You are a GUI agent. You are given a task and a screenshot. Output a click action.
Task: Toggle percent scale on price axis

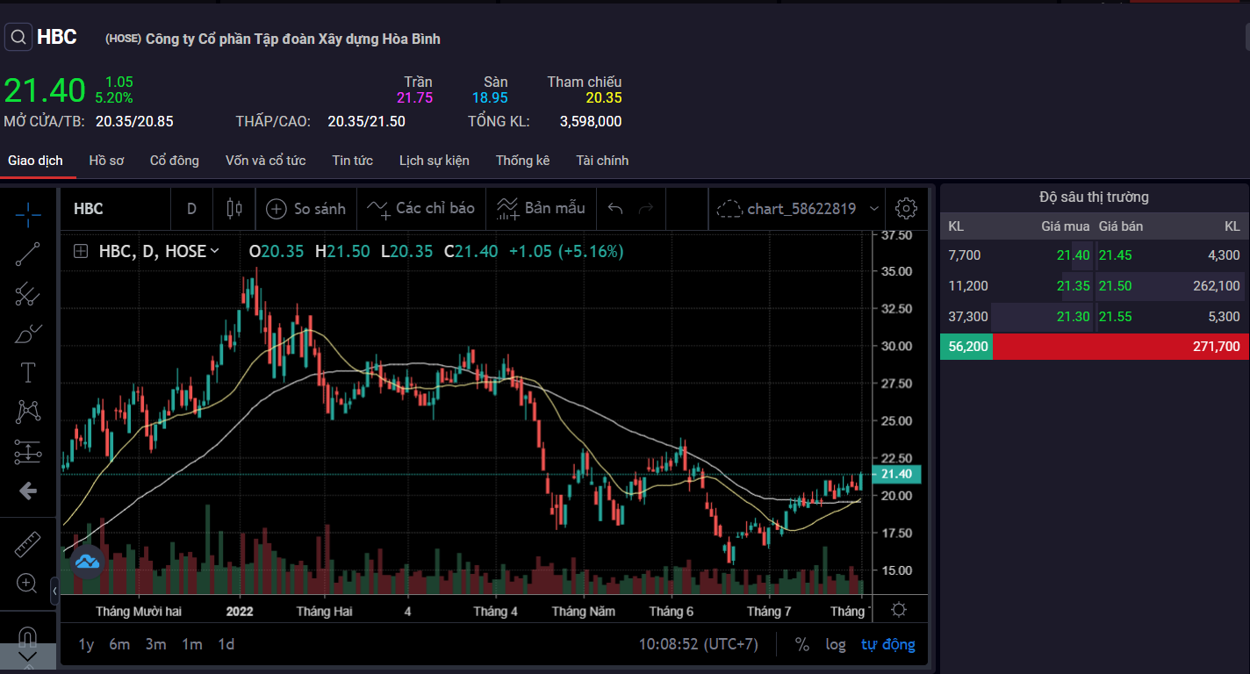click(801, 644)
